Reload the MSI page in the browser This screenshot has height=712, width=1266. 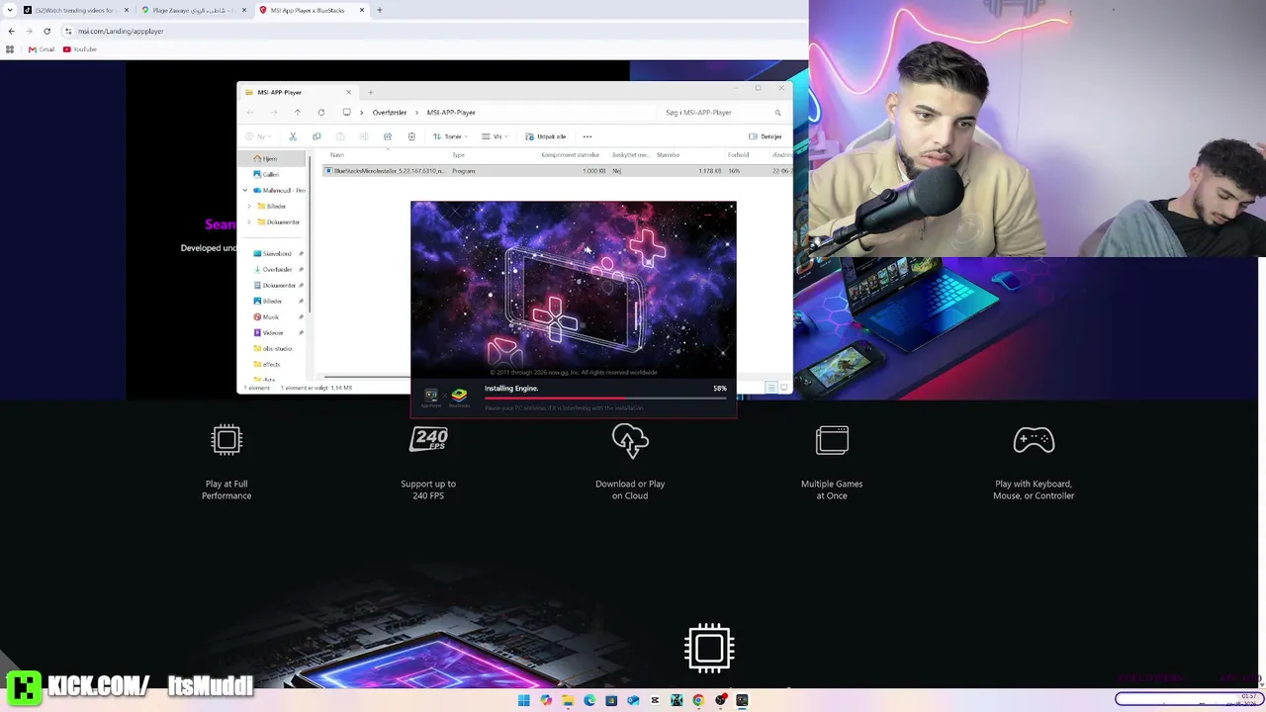pyautogui.click(x=46, y=31)
